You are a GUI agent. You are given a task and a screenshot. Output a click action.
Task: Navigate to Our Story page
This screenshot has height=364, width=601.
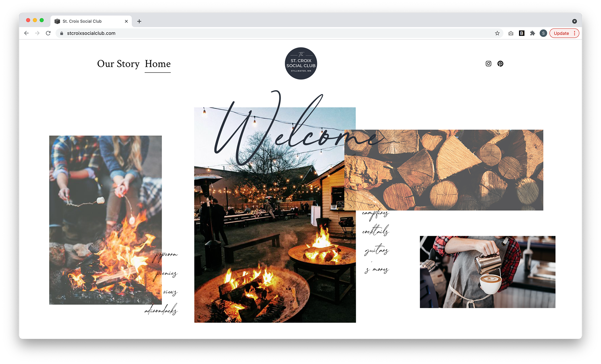pos(118,64)
